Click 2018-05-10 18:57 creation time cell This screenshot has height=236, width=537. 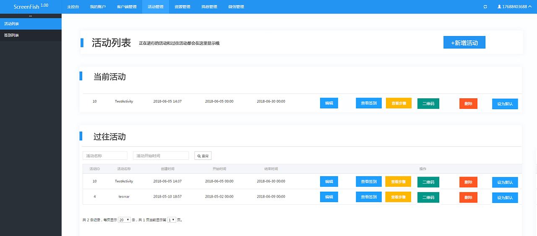(x=167, y=197)
